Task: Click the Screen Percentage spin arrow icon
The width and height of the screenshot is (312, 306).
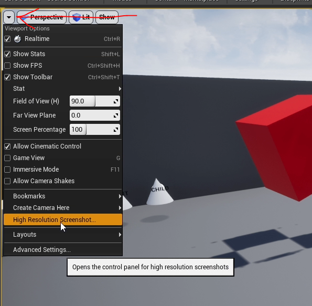Action: point(116,130)
